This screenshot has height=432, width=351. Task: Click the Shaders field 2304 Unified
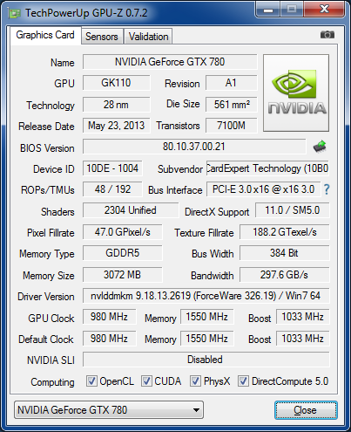coord(131,210)
